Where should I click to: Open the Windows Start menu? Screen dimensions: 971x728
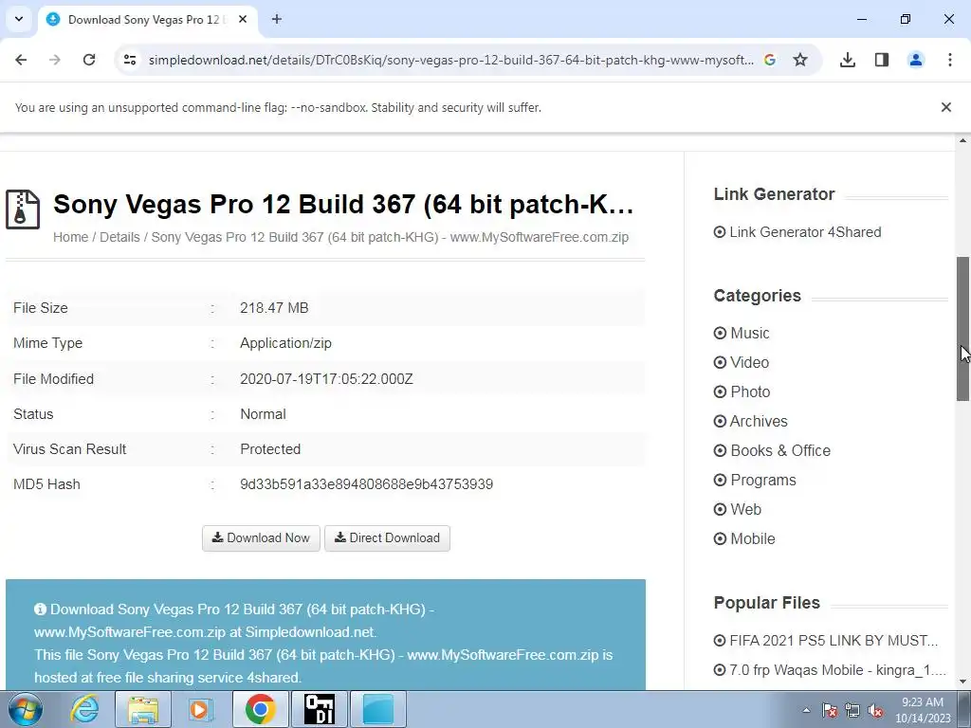tap(25, 709)
